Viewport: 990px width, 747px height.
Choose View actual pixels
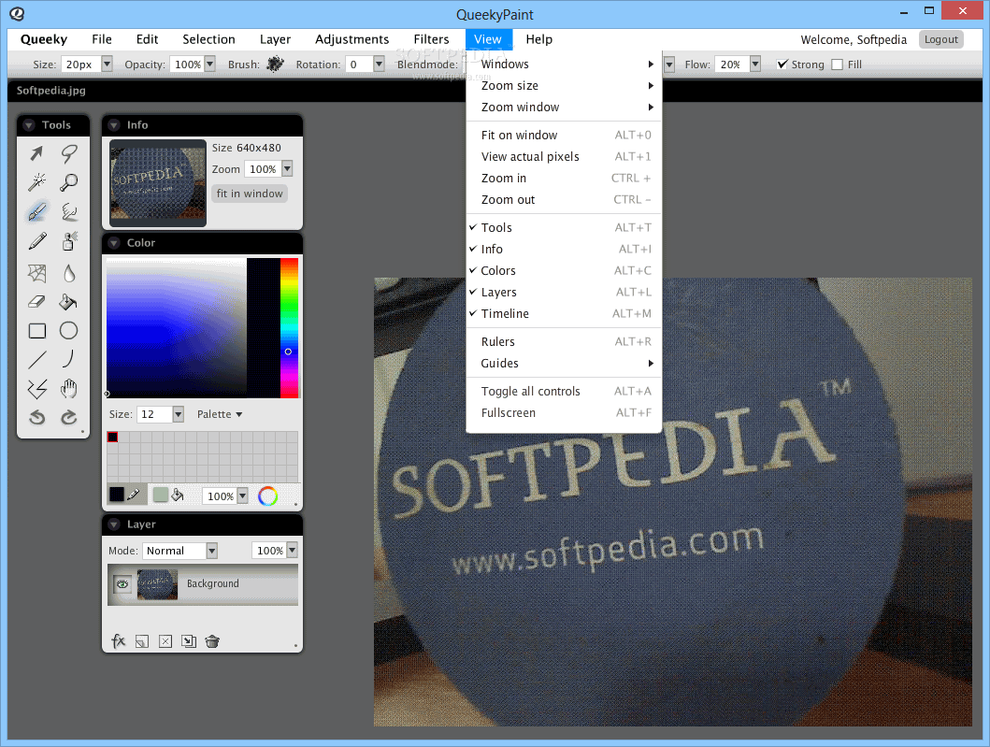[563, 156]
